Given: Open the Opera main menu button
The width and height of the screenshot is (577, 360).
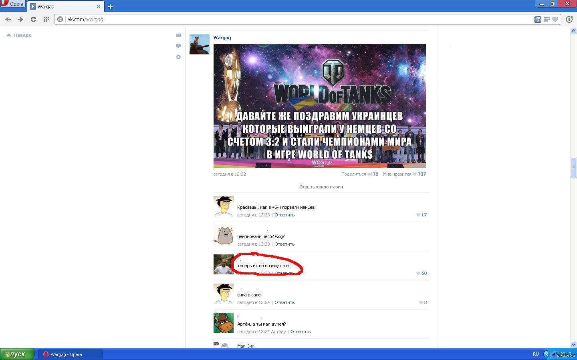Looking at the screenshot, I should 13,4.
